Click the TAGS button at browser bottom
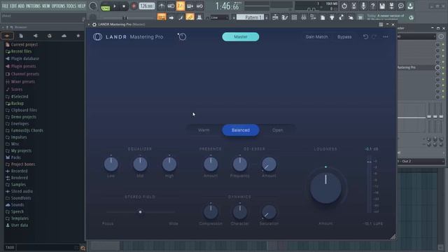This screenshot has width=448, height=252. click(10, 248)
